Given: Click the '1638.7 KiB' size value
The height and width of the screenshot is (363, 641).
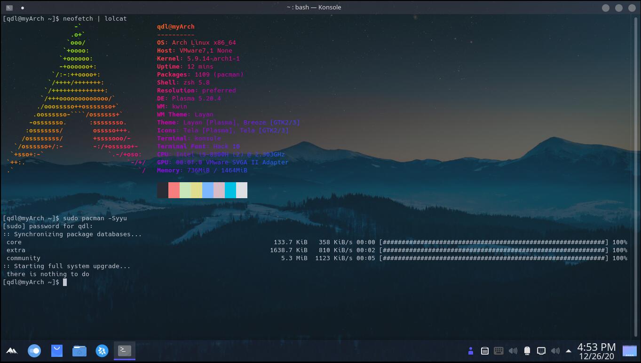Looking at the screenshot, I should coord(289,250).
